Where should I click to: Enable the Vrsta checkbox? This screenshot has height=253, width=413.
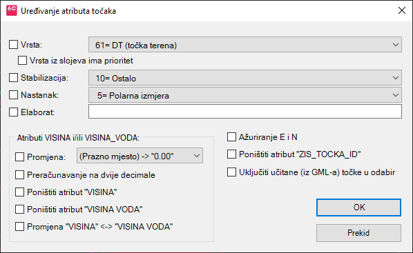[x=13, y=44]
